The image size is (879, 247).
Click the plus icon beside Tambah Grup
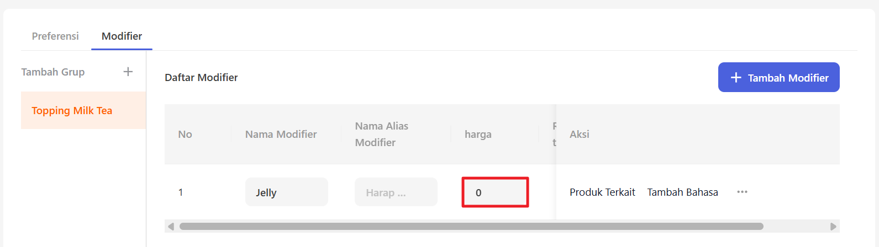[128, 72]
